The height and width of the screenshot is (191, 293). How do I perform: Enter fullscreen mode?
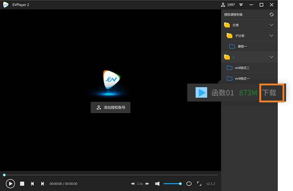tap(199, 184)
